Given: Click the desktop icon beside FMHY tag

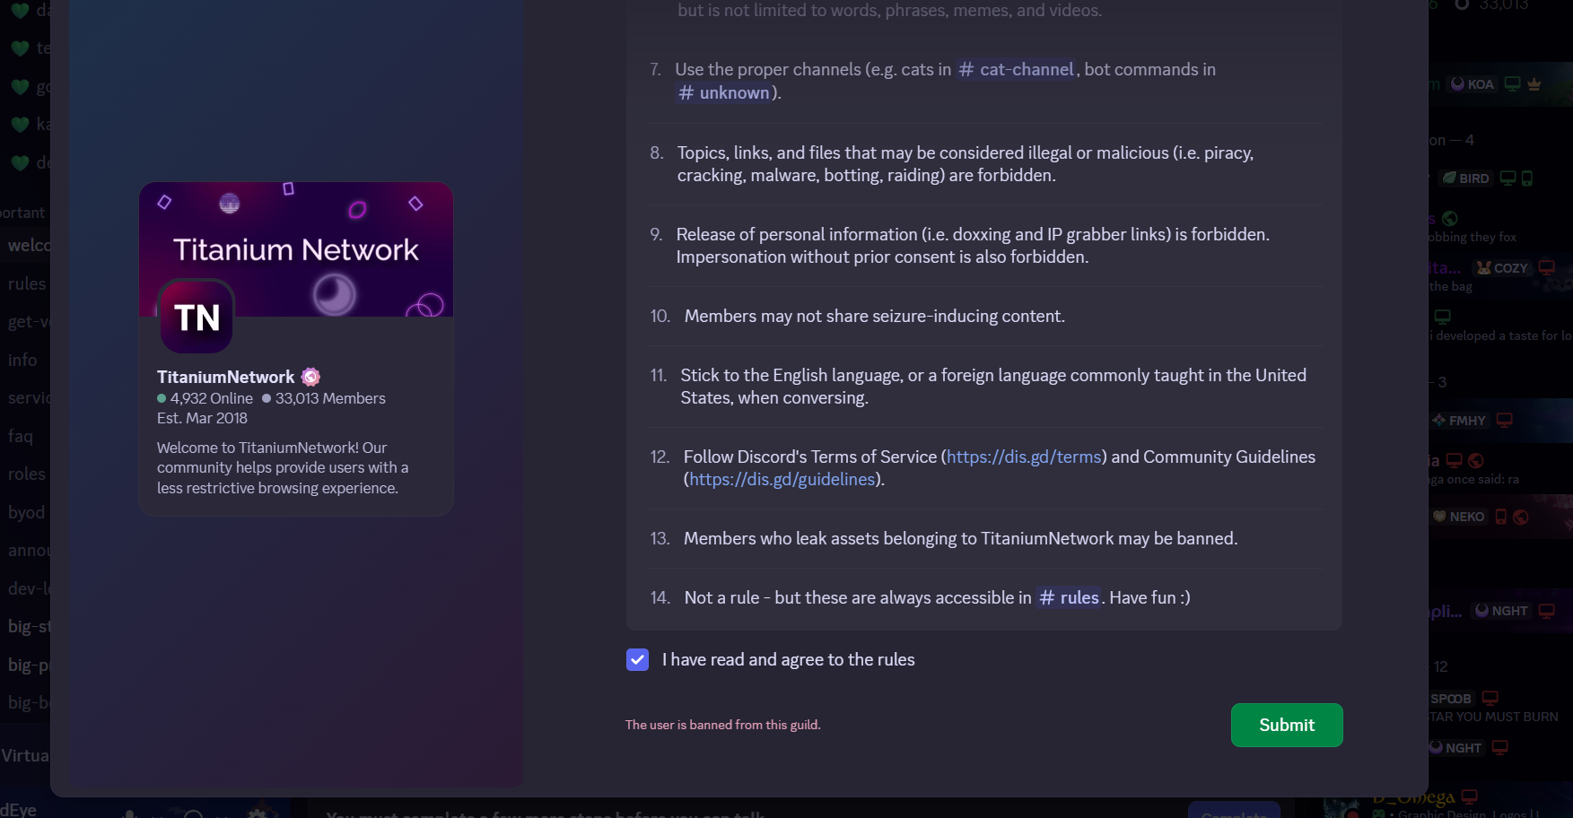Looking at the screenshot, I should (x=1505, y=421).
